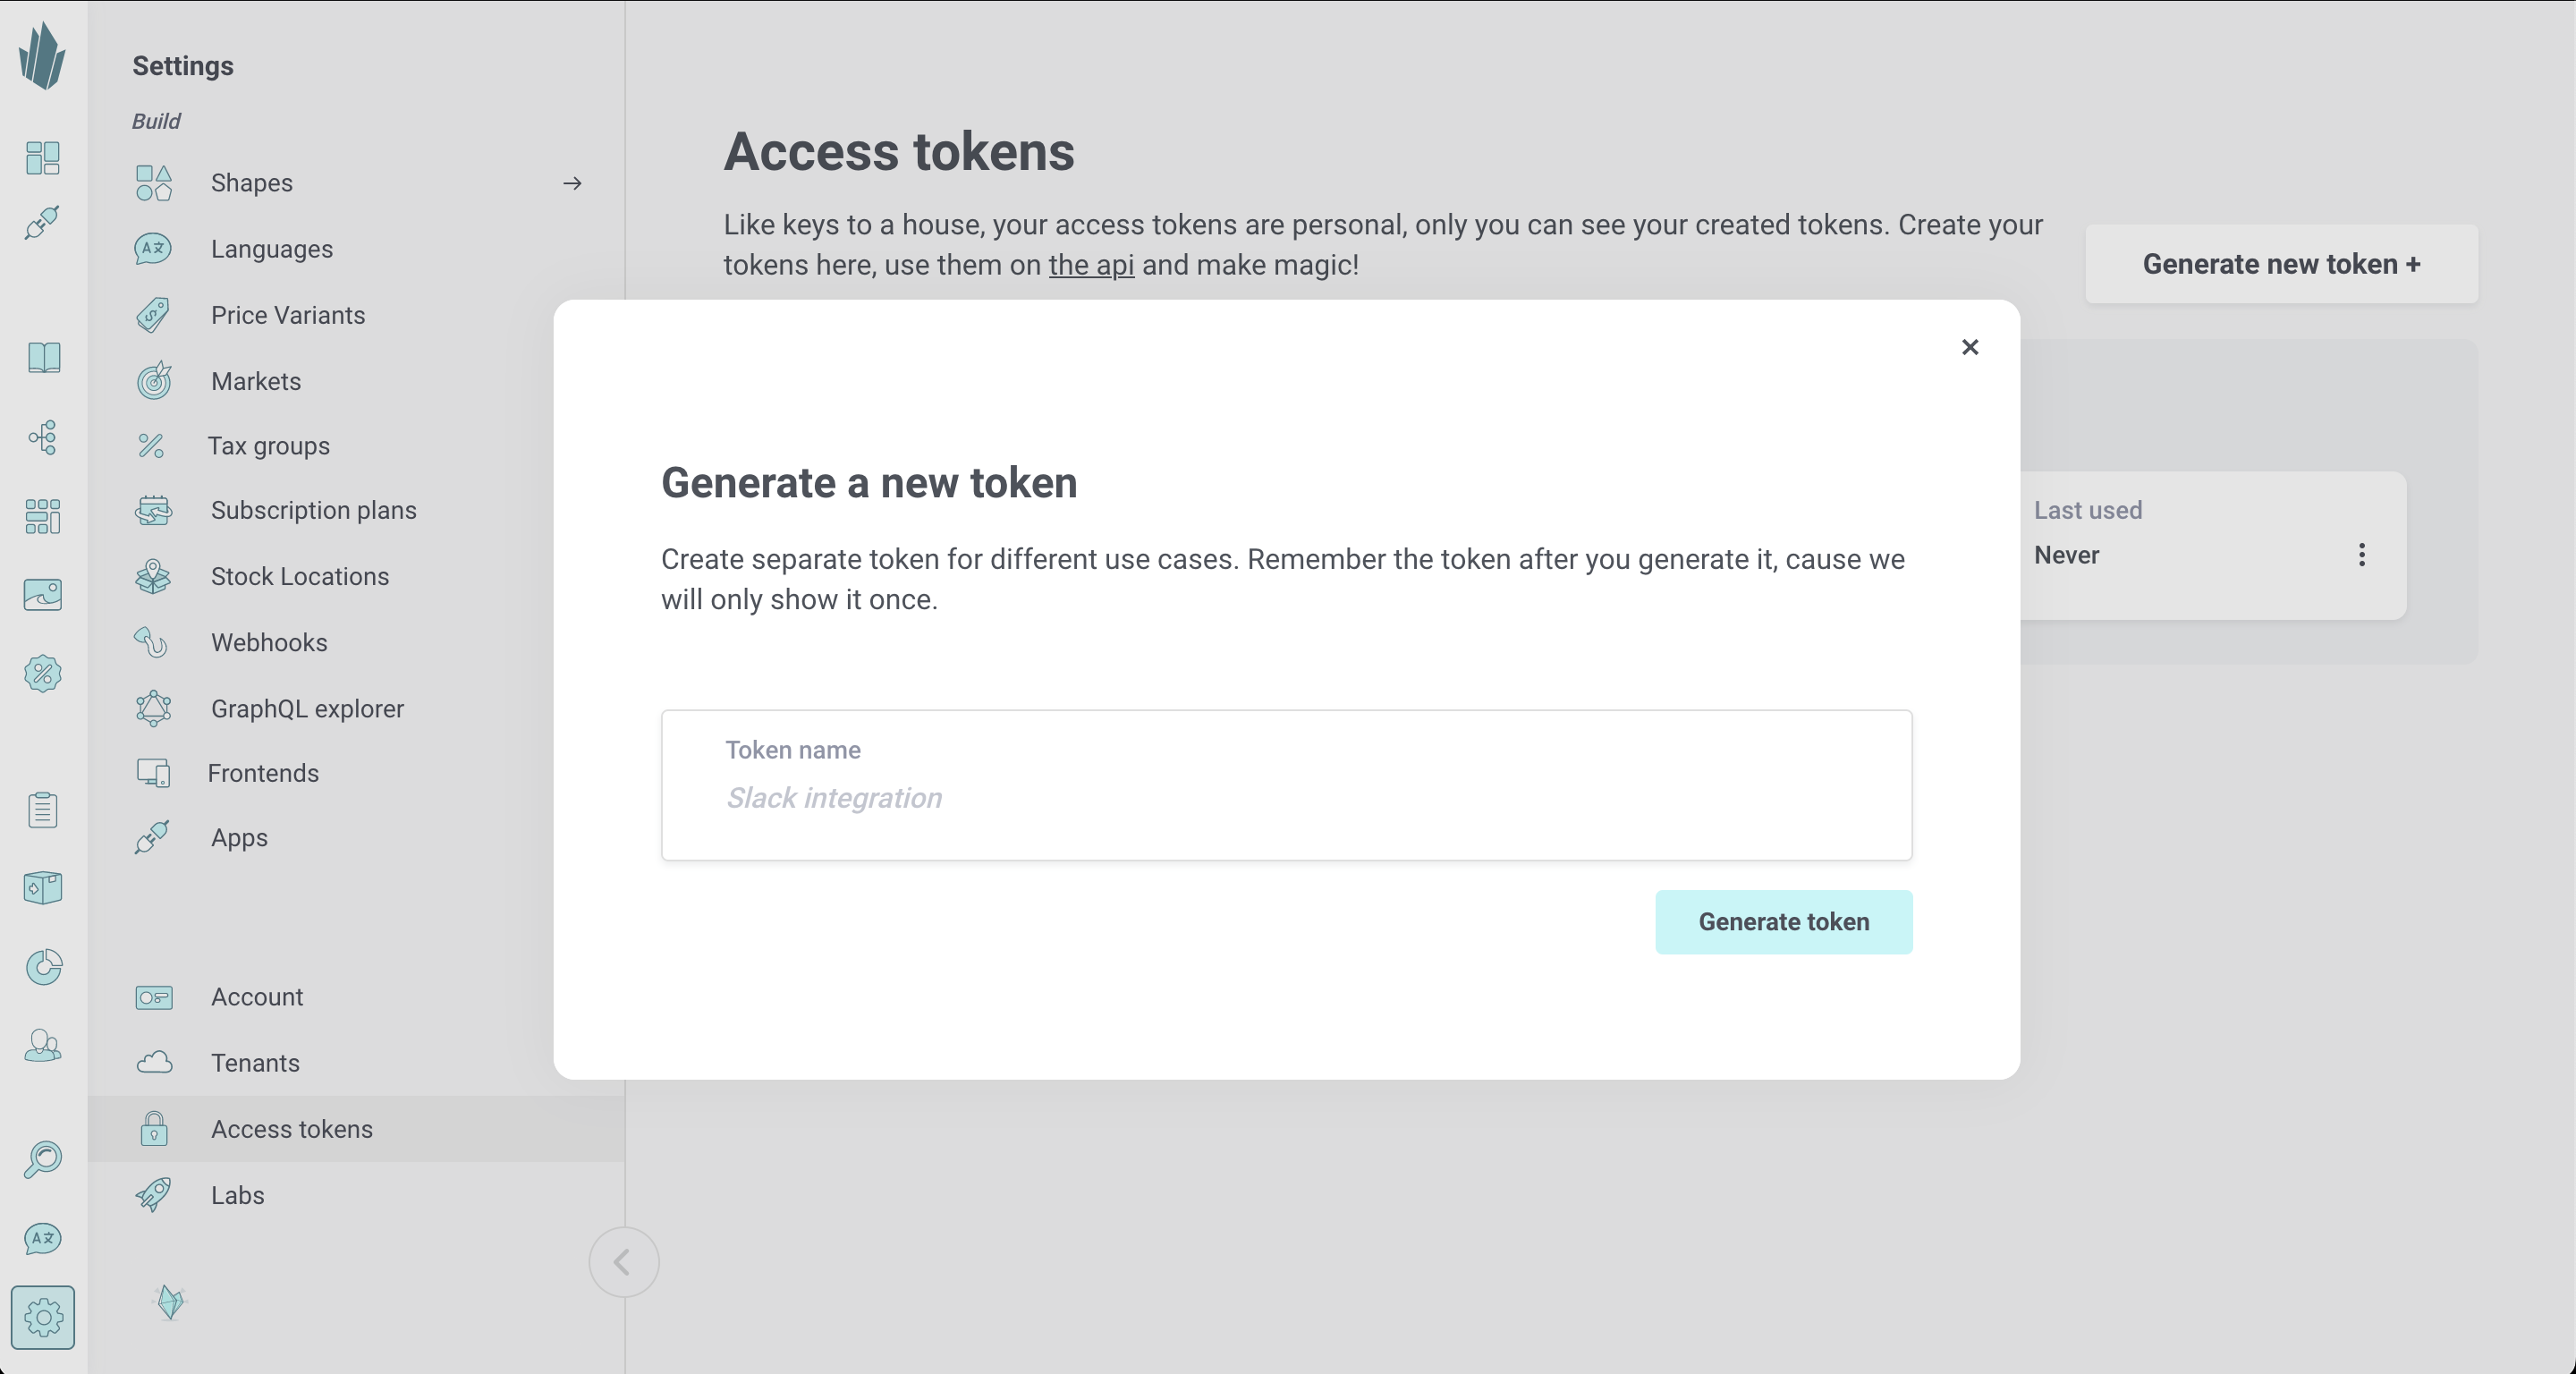Click the Shapes icon in sidebar
This screenshot has width=2576, height=1374.
155,182
